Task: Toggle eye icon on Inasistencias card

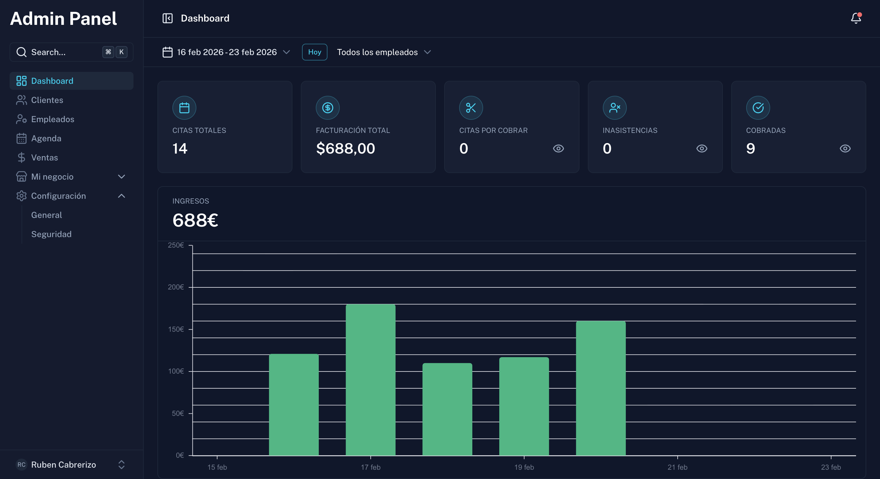Action: pyautogui.click(x=702, y=148)
